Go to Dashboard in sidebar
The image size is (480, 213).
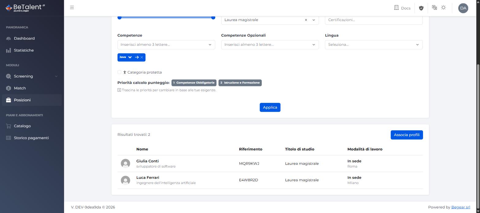[x=32, y=38]
